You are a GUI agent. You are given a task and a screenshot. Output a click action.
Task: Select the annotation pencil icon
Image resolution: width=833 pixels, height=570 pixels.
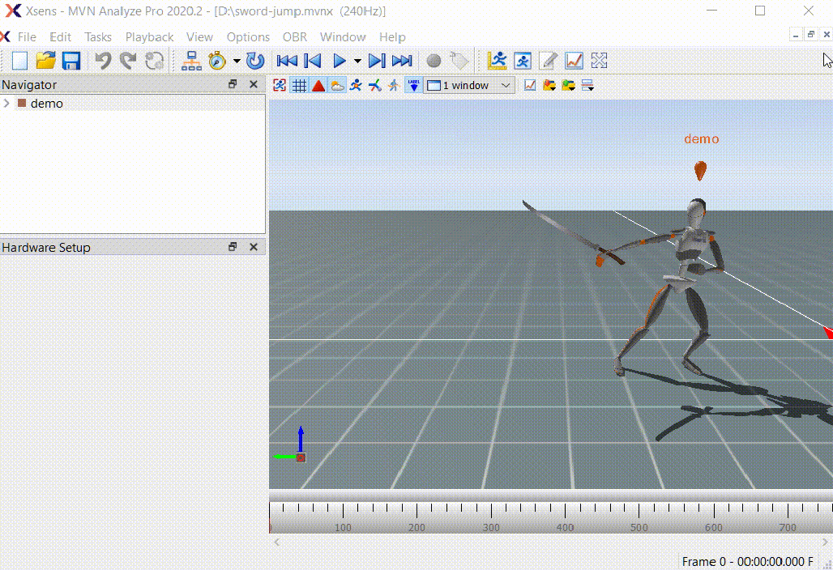click(549, 61)
